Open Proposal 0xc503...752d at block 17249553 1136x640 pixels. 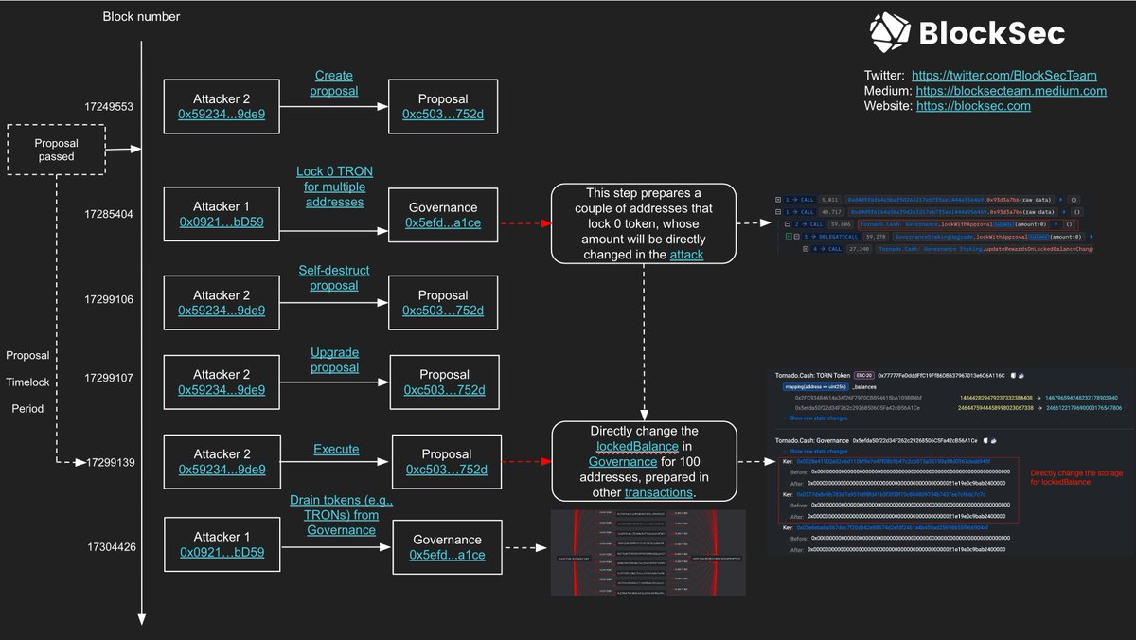(443, 114)
